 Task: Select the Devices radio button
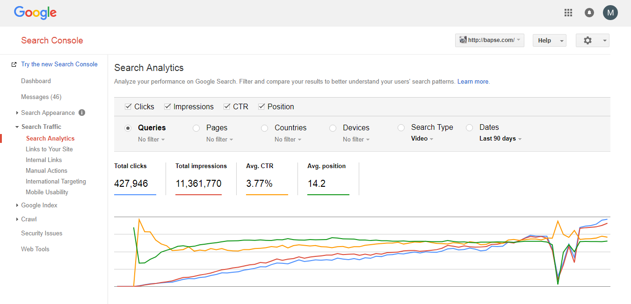click(x=333, y=128)
